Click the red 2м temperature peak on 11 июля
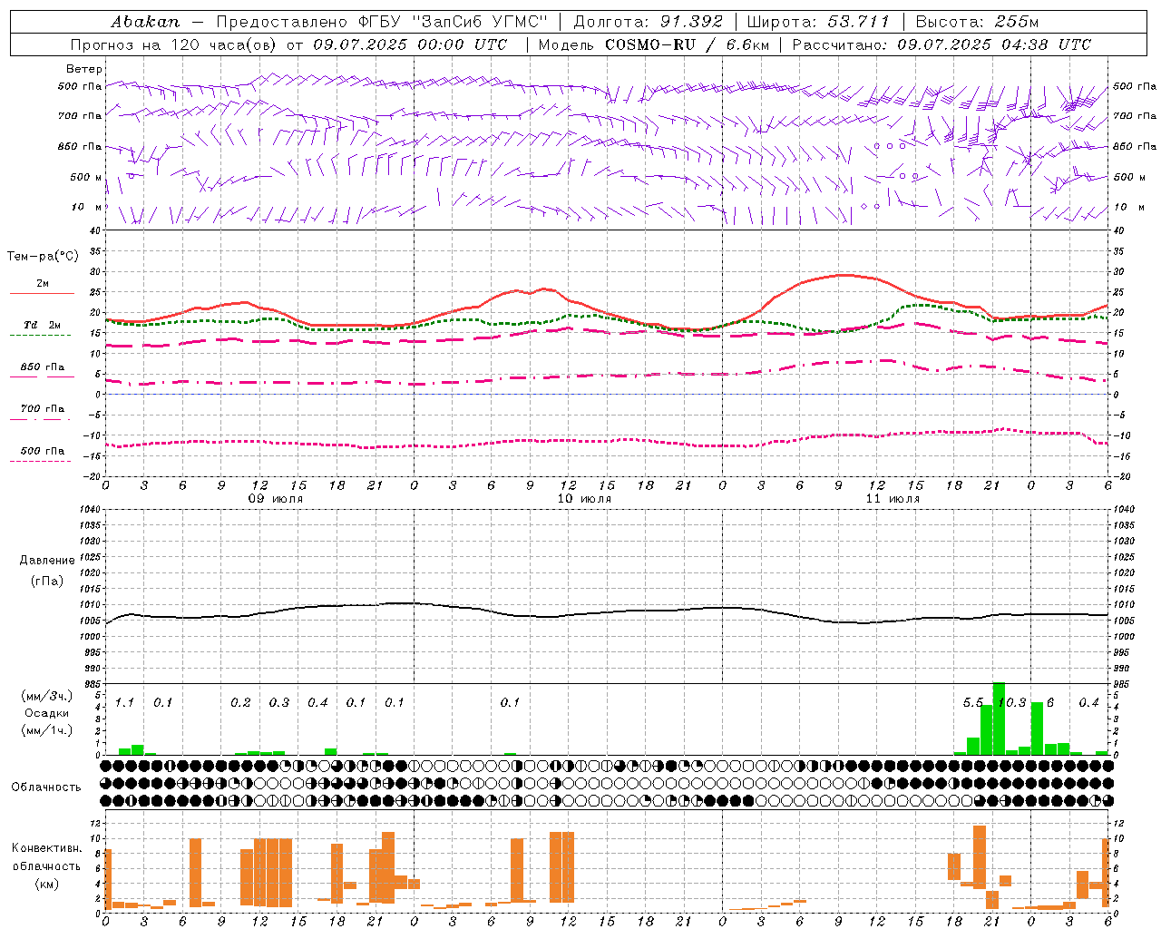Viewport: 1161px width, 929px height. [x=843, y=274]
